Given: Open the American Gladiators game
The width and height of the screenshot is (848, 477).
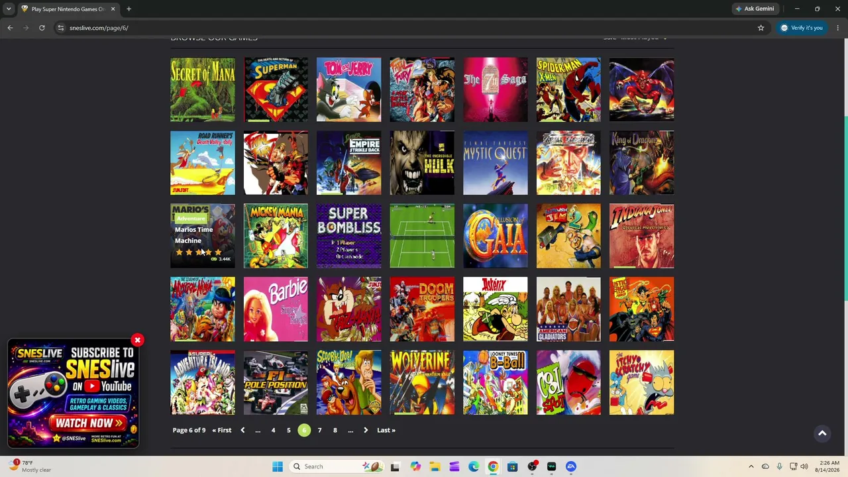Looking at the screenshot, I should 568,309.
